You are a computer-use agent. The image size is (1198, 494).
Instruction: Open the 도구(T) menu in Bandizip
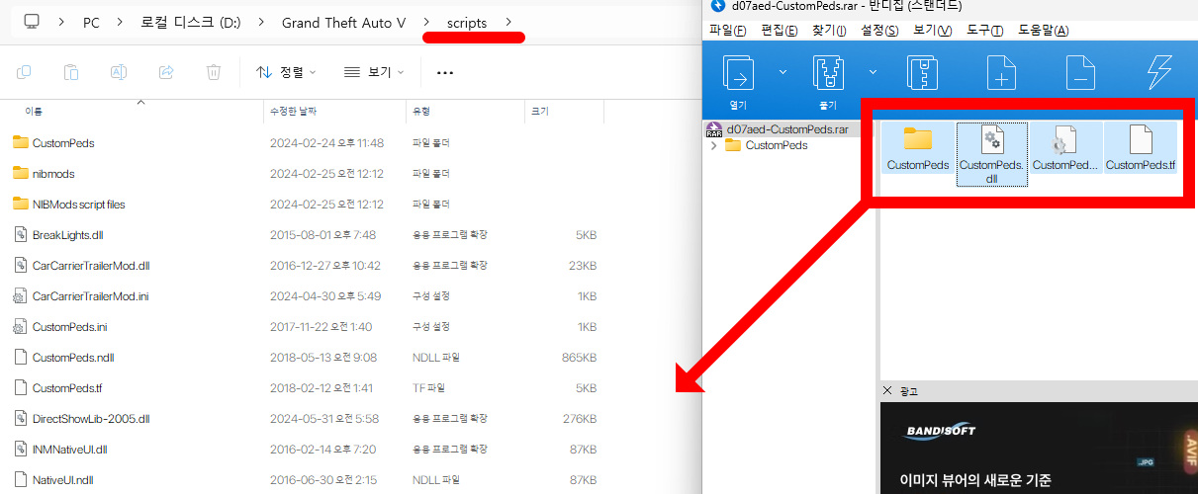[x=984, y=31]
